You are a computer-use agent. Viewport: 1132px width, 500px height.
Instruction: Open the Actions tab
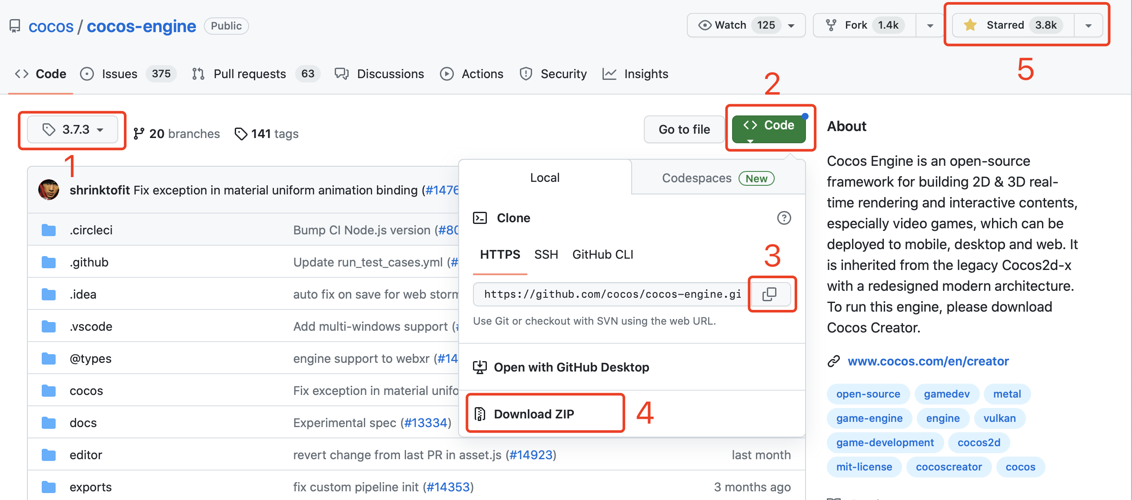(x=472, y=74)
